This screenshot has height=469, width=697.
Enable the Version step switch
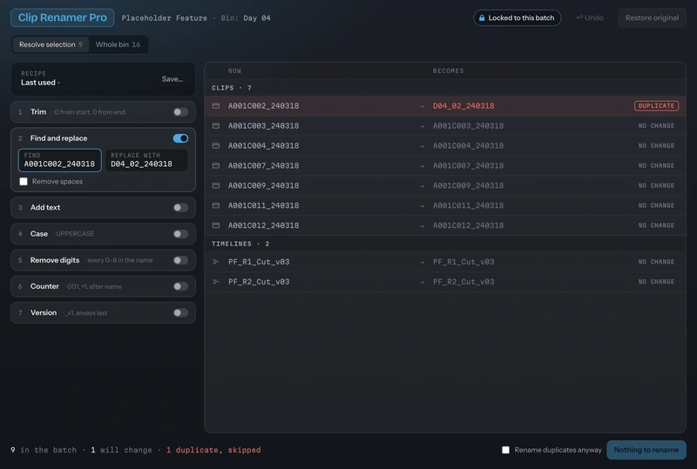tap(180, 312)
